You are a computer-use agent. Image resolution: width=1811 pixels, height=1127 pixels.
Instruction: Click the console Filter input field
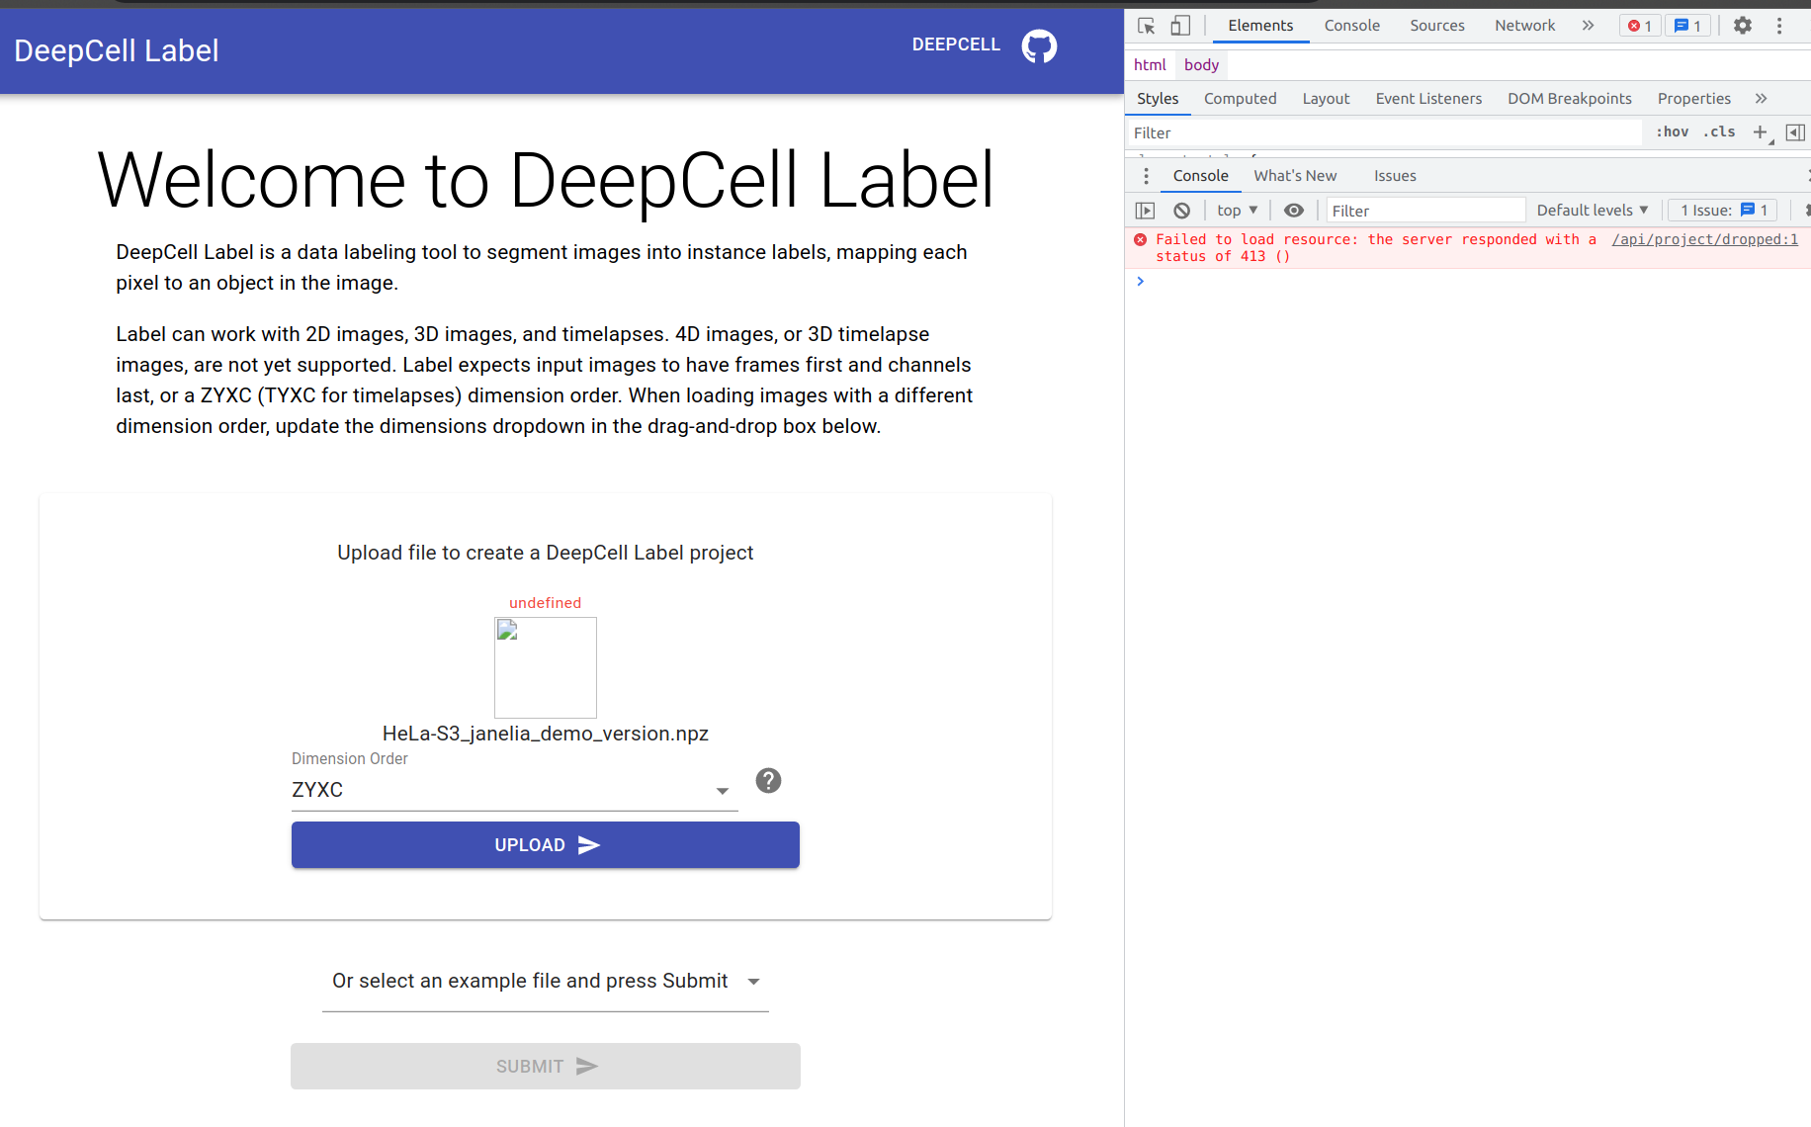click(1423, 210)
